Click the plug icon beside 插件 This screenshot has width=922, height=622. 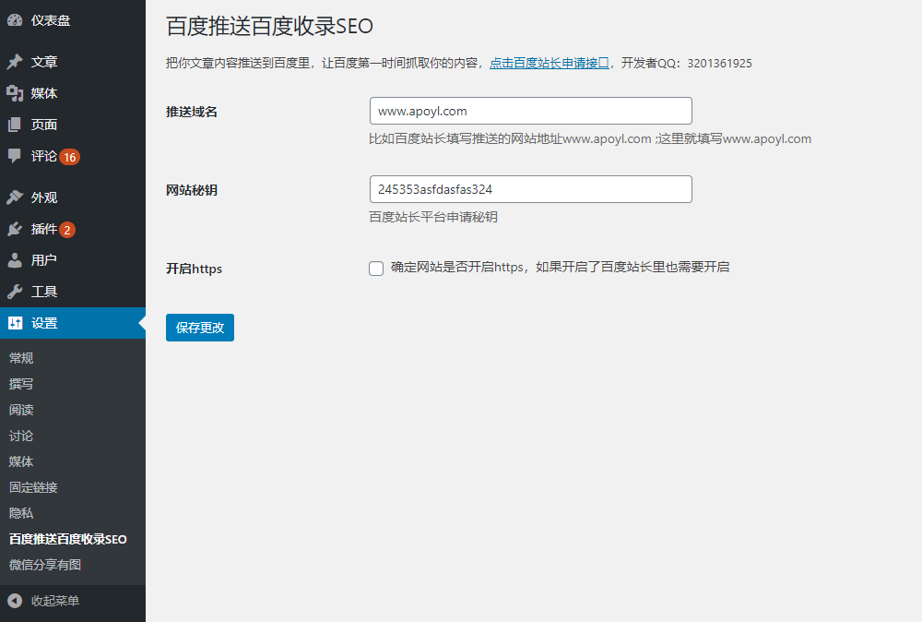coord(15,229)
